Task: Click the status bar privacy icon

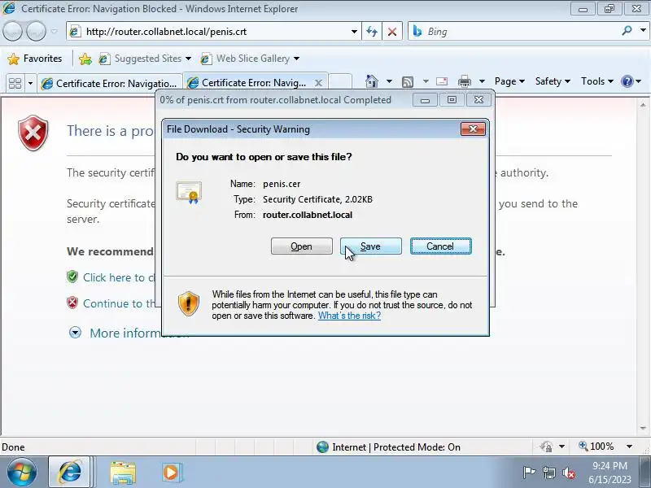Action: (547, 447)
